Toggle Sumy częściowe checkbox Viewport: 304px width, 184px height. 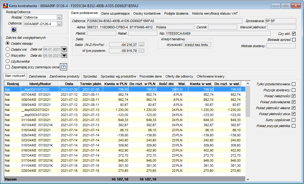click(294, 120)
